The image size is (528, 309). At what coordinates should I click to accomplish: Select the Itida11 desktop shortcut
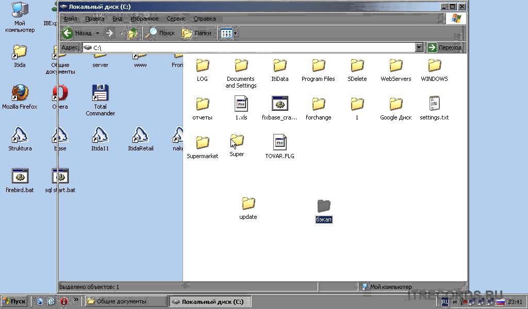point(100,139)
